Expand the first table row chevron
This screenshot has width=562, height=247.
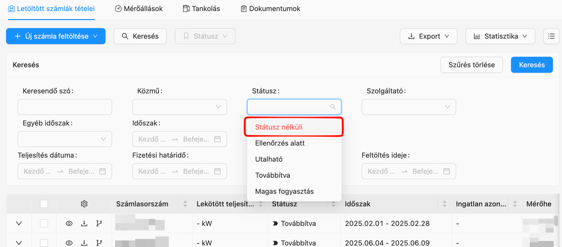pos(19,224)
